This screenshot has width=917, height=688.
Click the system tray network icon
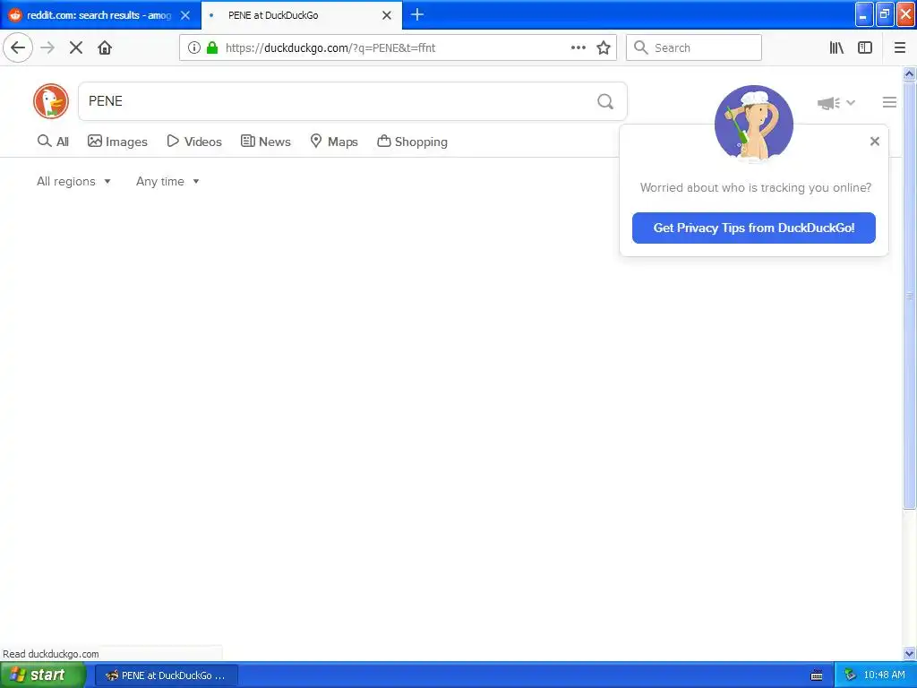click(x=850, y=675)
